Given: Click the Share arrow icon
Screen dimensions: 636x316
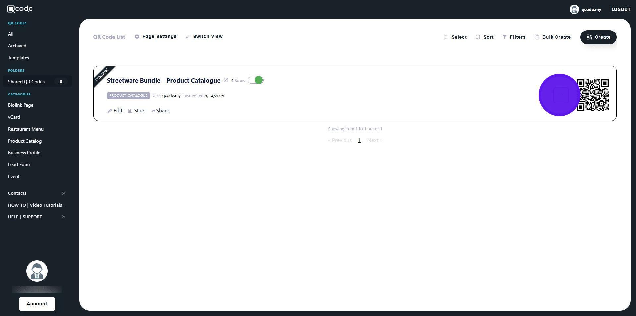Looking at the screenshot, I should coord(153,111).
